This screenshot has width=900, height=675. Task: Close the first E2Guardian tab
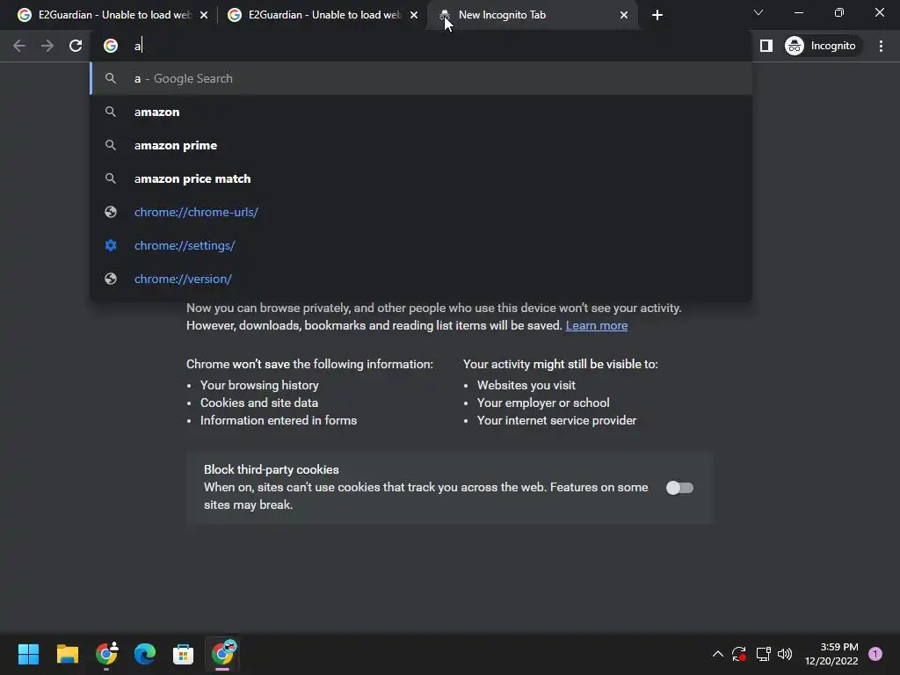(204, 15)
